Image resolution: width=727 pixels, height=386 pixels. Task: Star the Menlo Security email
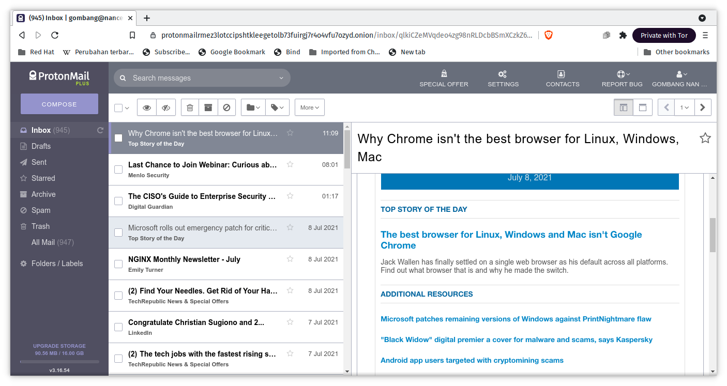tap(290, 164)
